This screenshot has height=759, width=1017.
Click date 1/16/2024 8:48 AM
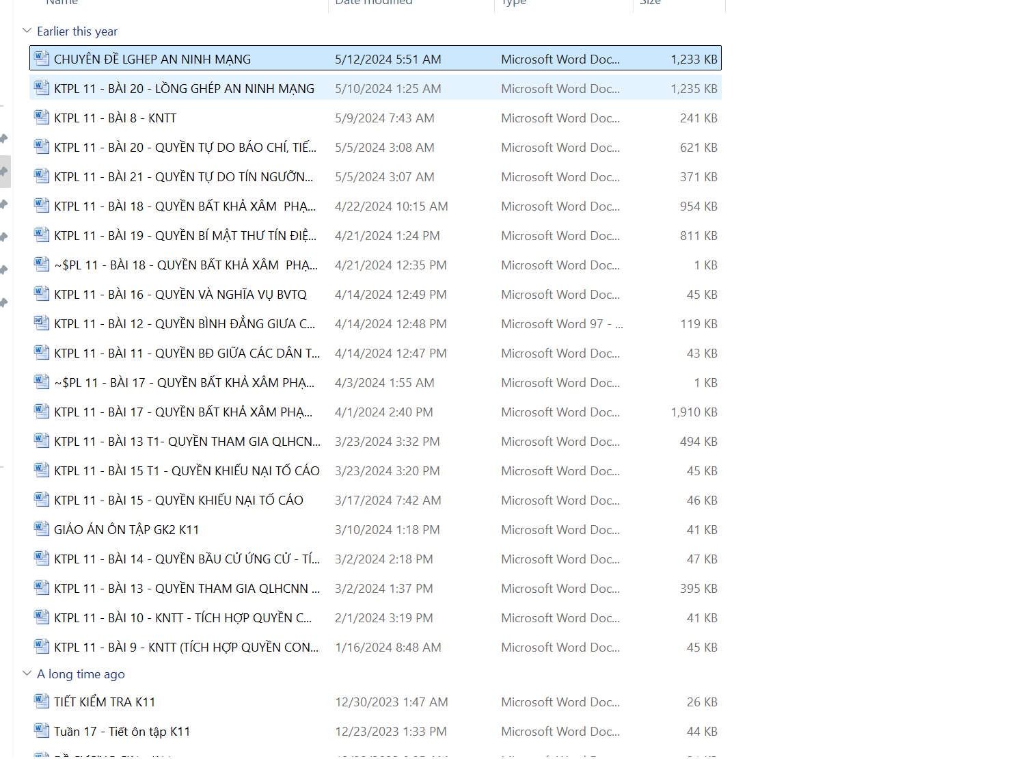388,648
